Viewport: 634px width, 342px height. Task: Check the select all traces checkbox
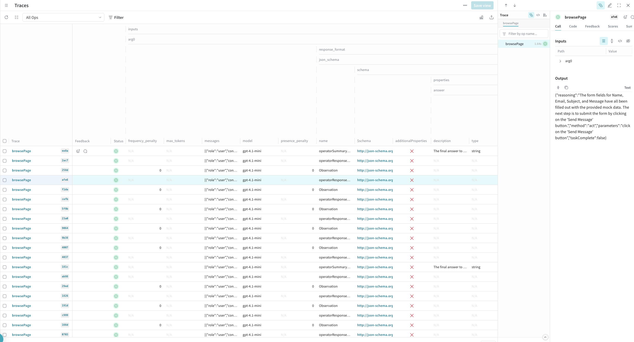click(5, 141)
